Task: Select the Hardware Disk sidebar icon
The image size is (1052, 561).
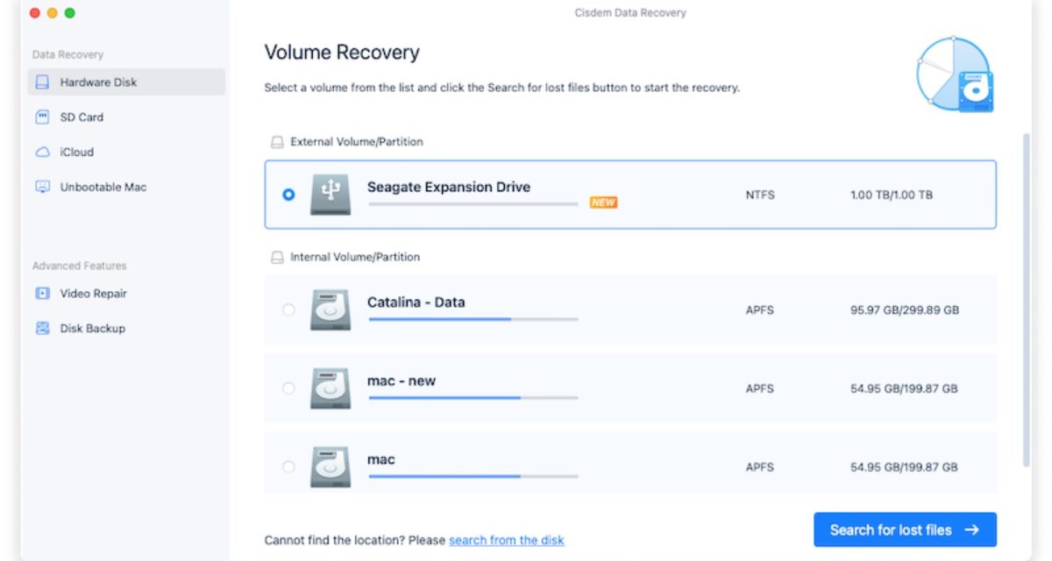Action: [x=41, y=82]
